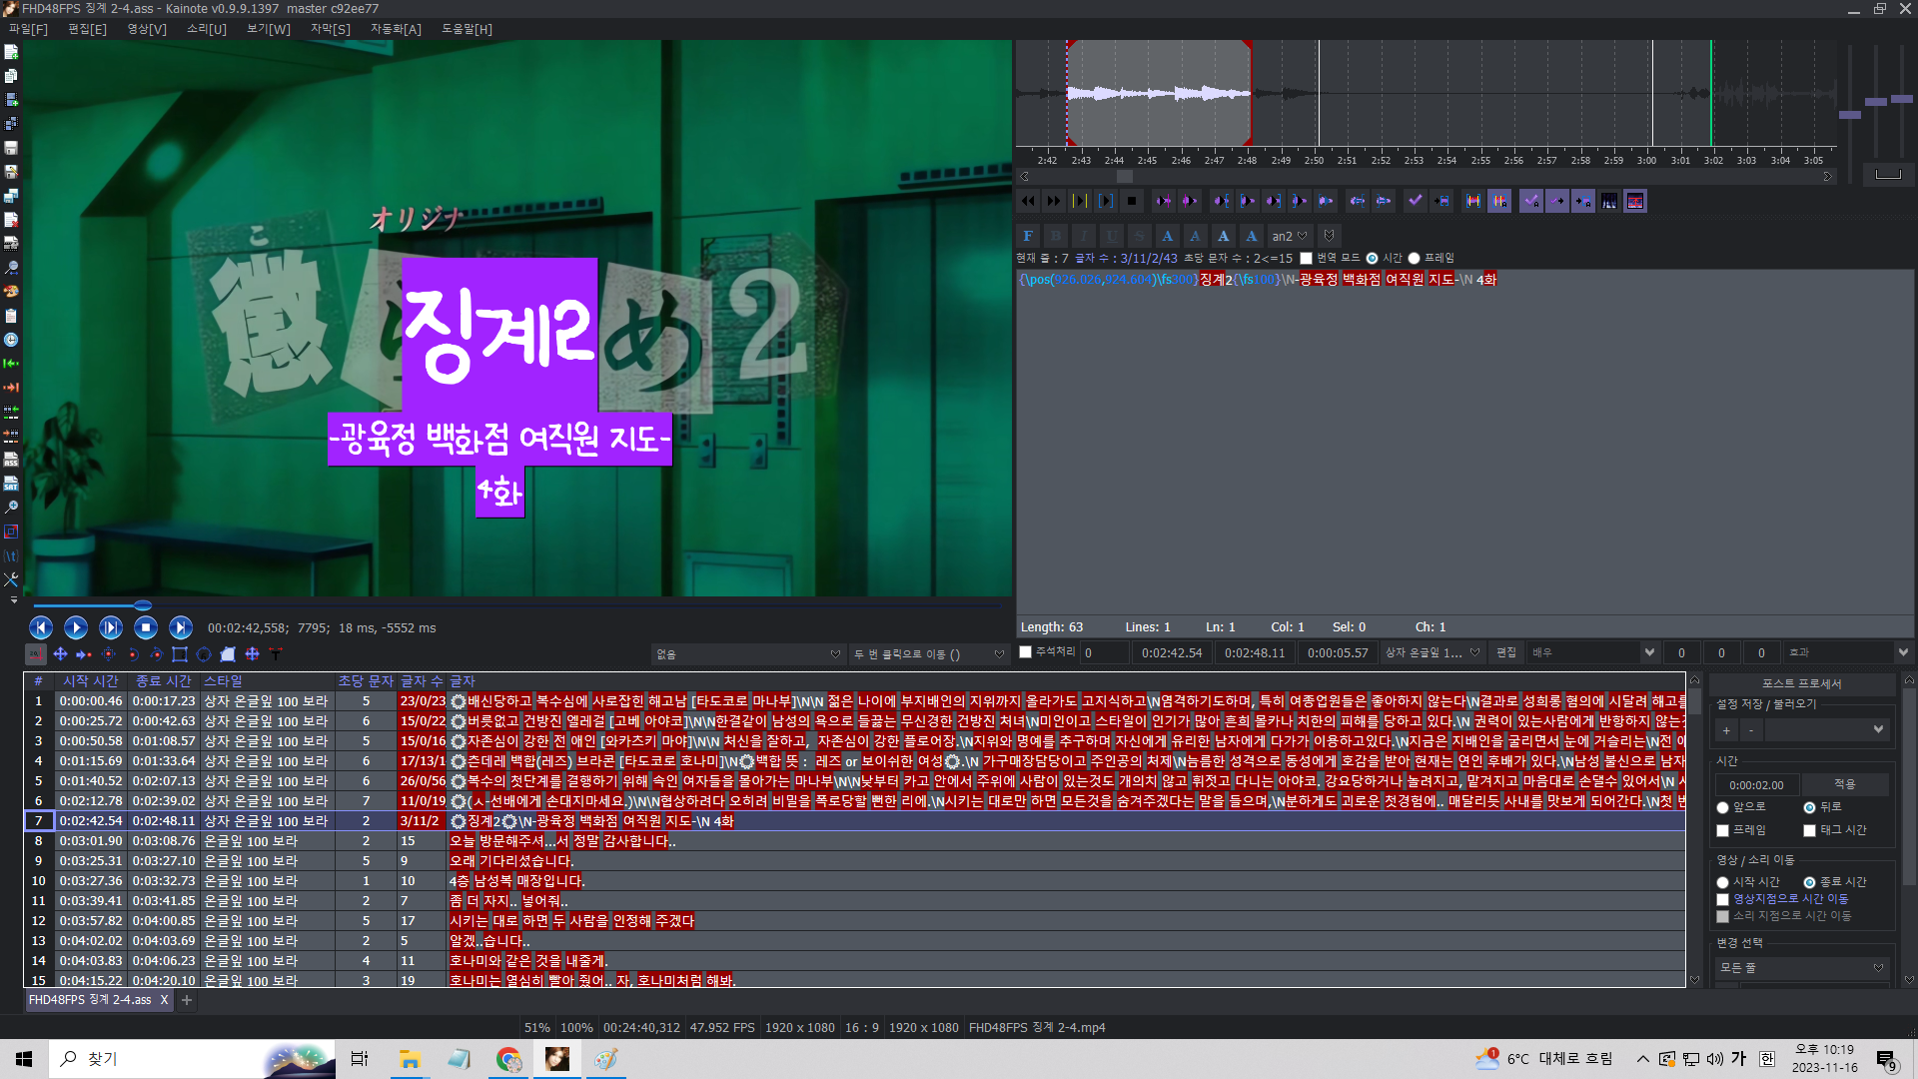Open the 모든 줄 selection dropdown
The image size is (1918, 1079).
point(1801,968)
